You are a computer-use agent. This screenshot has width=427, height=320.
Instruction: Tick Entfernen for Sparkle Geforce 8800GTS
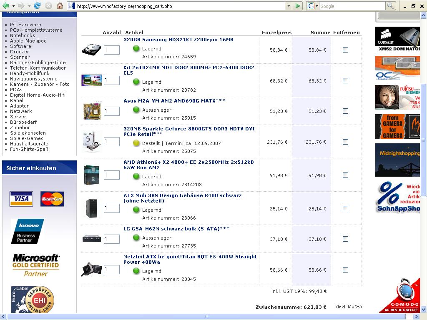coord(345,142)
